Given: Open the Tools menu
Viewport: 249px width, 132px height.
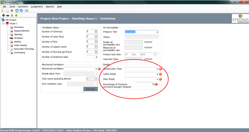Looking at the screenshot, I should click(12, 6).
